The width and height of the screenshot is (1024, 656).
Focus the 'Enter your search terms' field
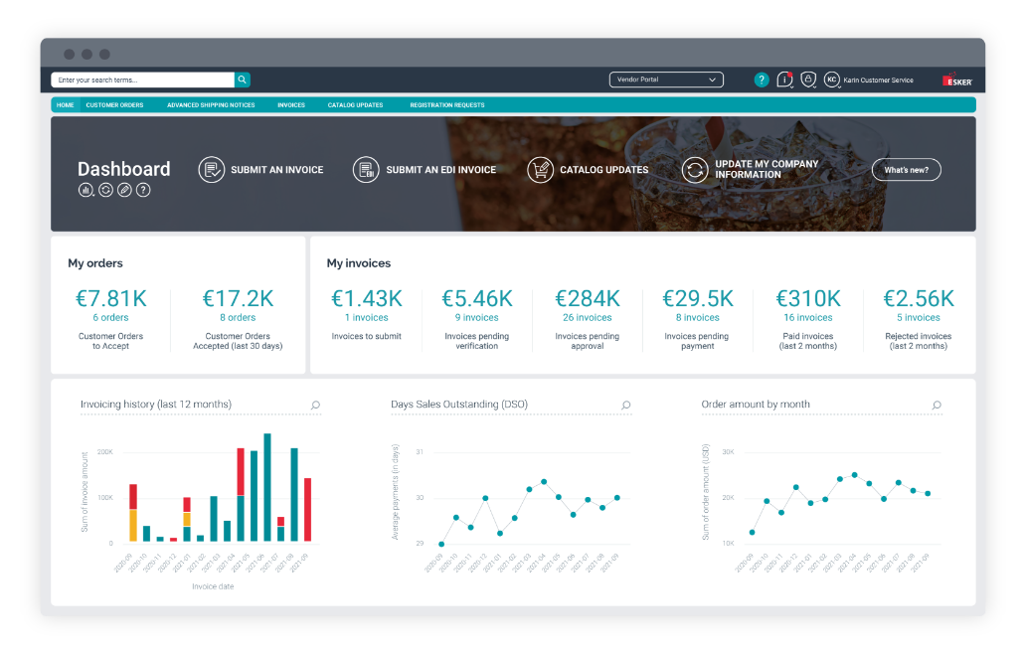point(142,80)
